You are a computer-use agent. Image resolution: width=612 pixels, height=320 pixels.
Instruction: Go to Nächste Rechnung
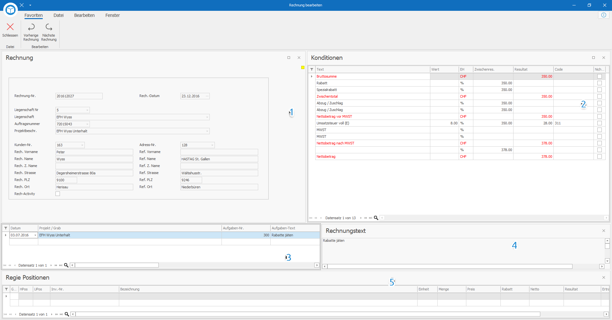[x=49, y=32]
